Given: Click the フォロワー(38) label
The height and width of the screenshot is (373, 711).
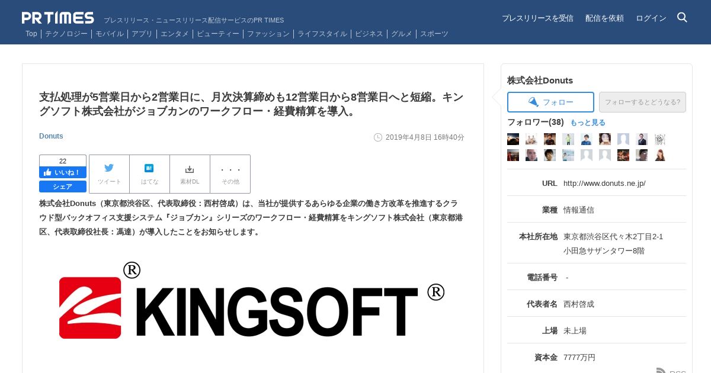Looking at the screenshot, I should coord(536,123).
